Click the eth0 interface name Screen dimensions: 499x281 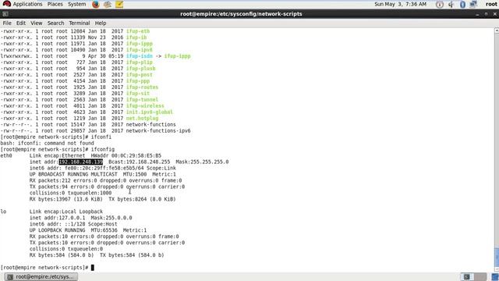6,155
